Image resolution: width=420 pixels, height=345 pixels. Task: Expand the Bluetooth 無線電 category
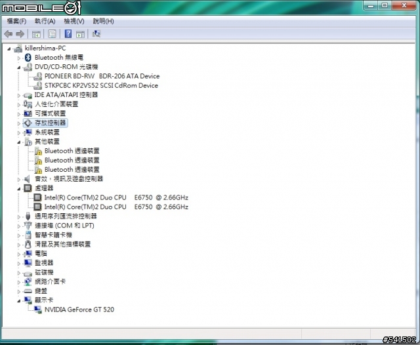[x=19, y=58]
